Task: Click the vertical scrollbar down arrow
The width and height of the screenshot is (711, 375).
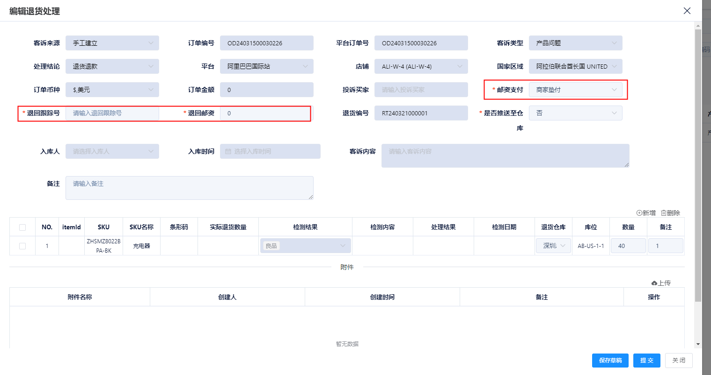Action: [698, 344]
